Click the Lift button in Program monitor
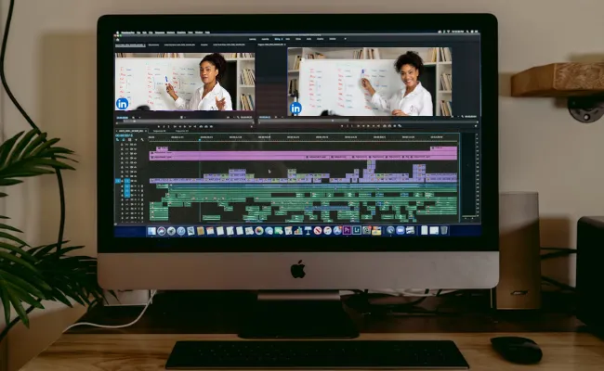Screen dimensions: 604x371 [x=385, y=126]
